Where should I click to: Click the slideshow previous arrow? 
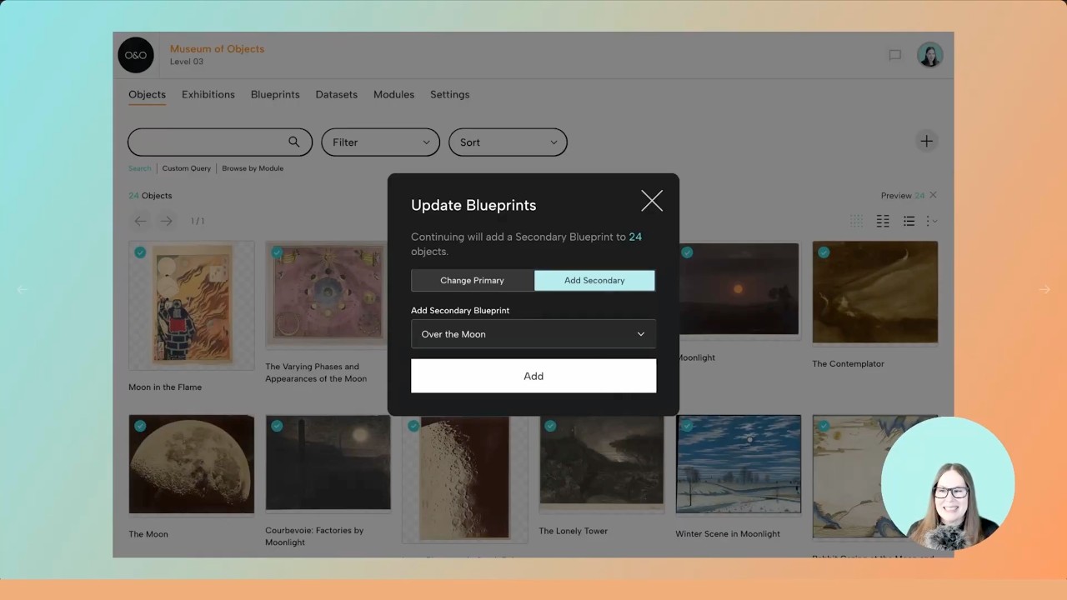coord(22,289)
